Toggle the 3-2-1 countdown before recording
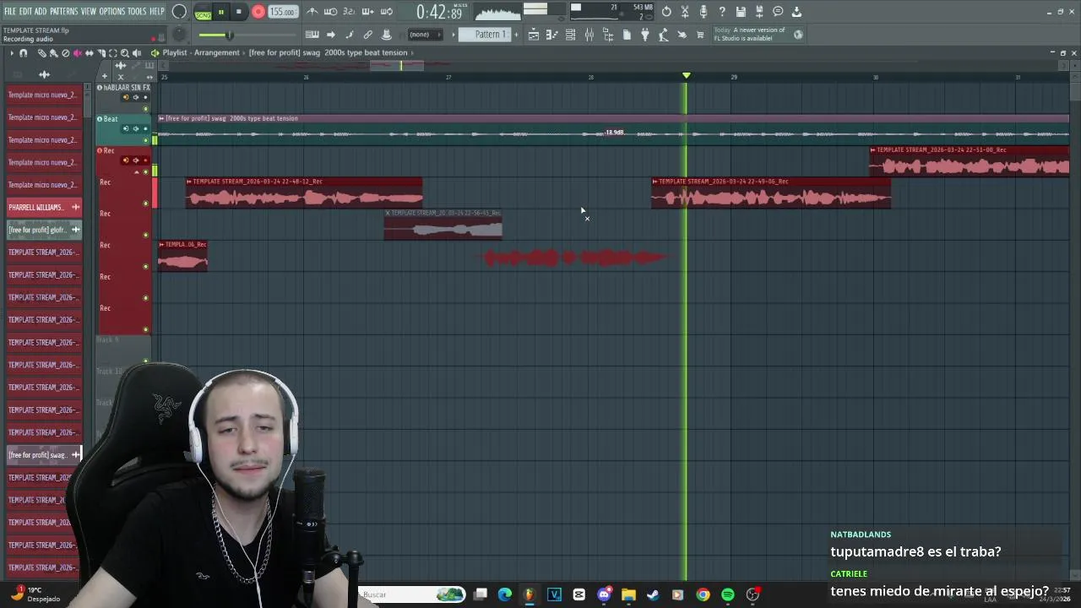1081x608 pixels. [x=349, y=12]
